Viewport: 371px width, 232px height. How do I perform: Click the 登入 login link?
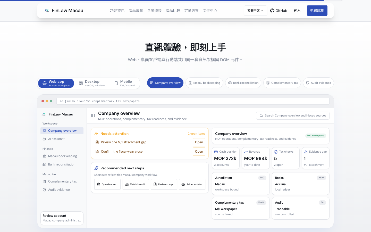(297, 11)
